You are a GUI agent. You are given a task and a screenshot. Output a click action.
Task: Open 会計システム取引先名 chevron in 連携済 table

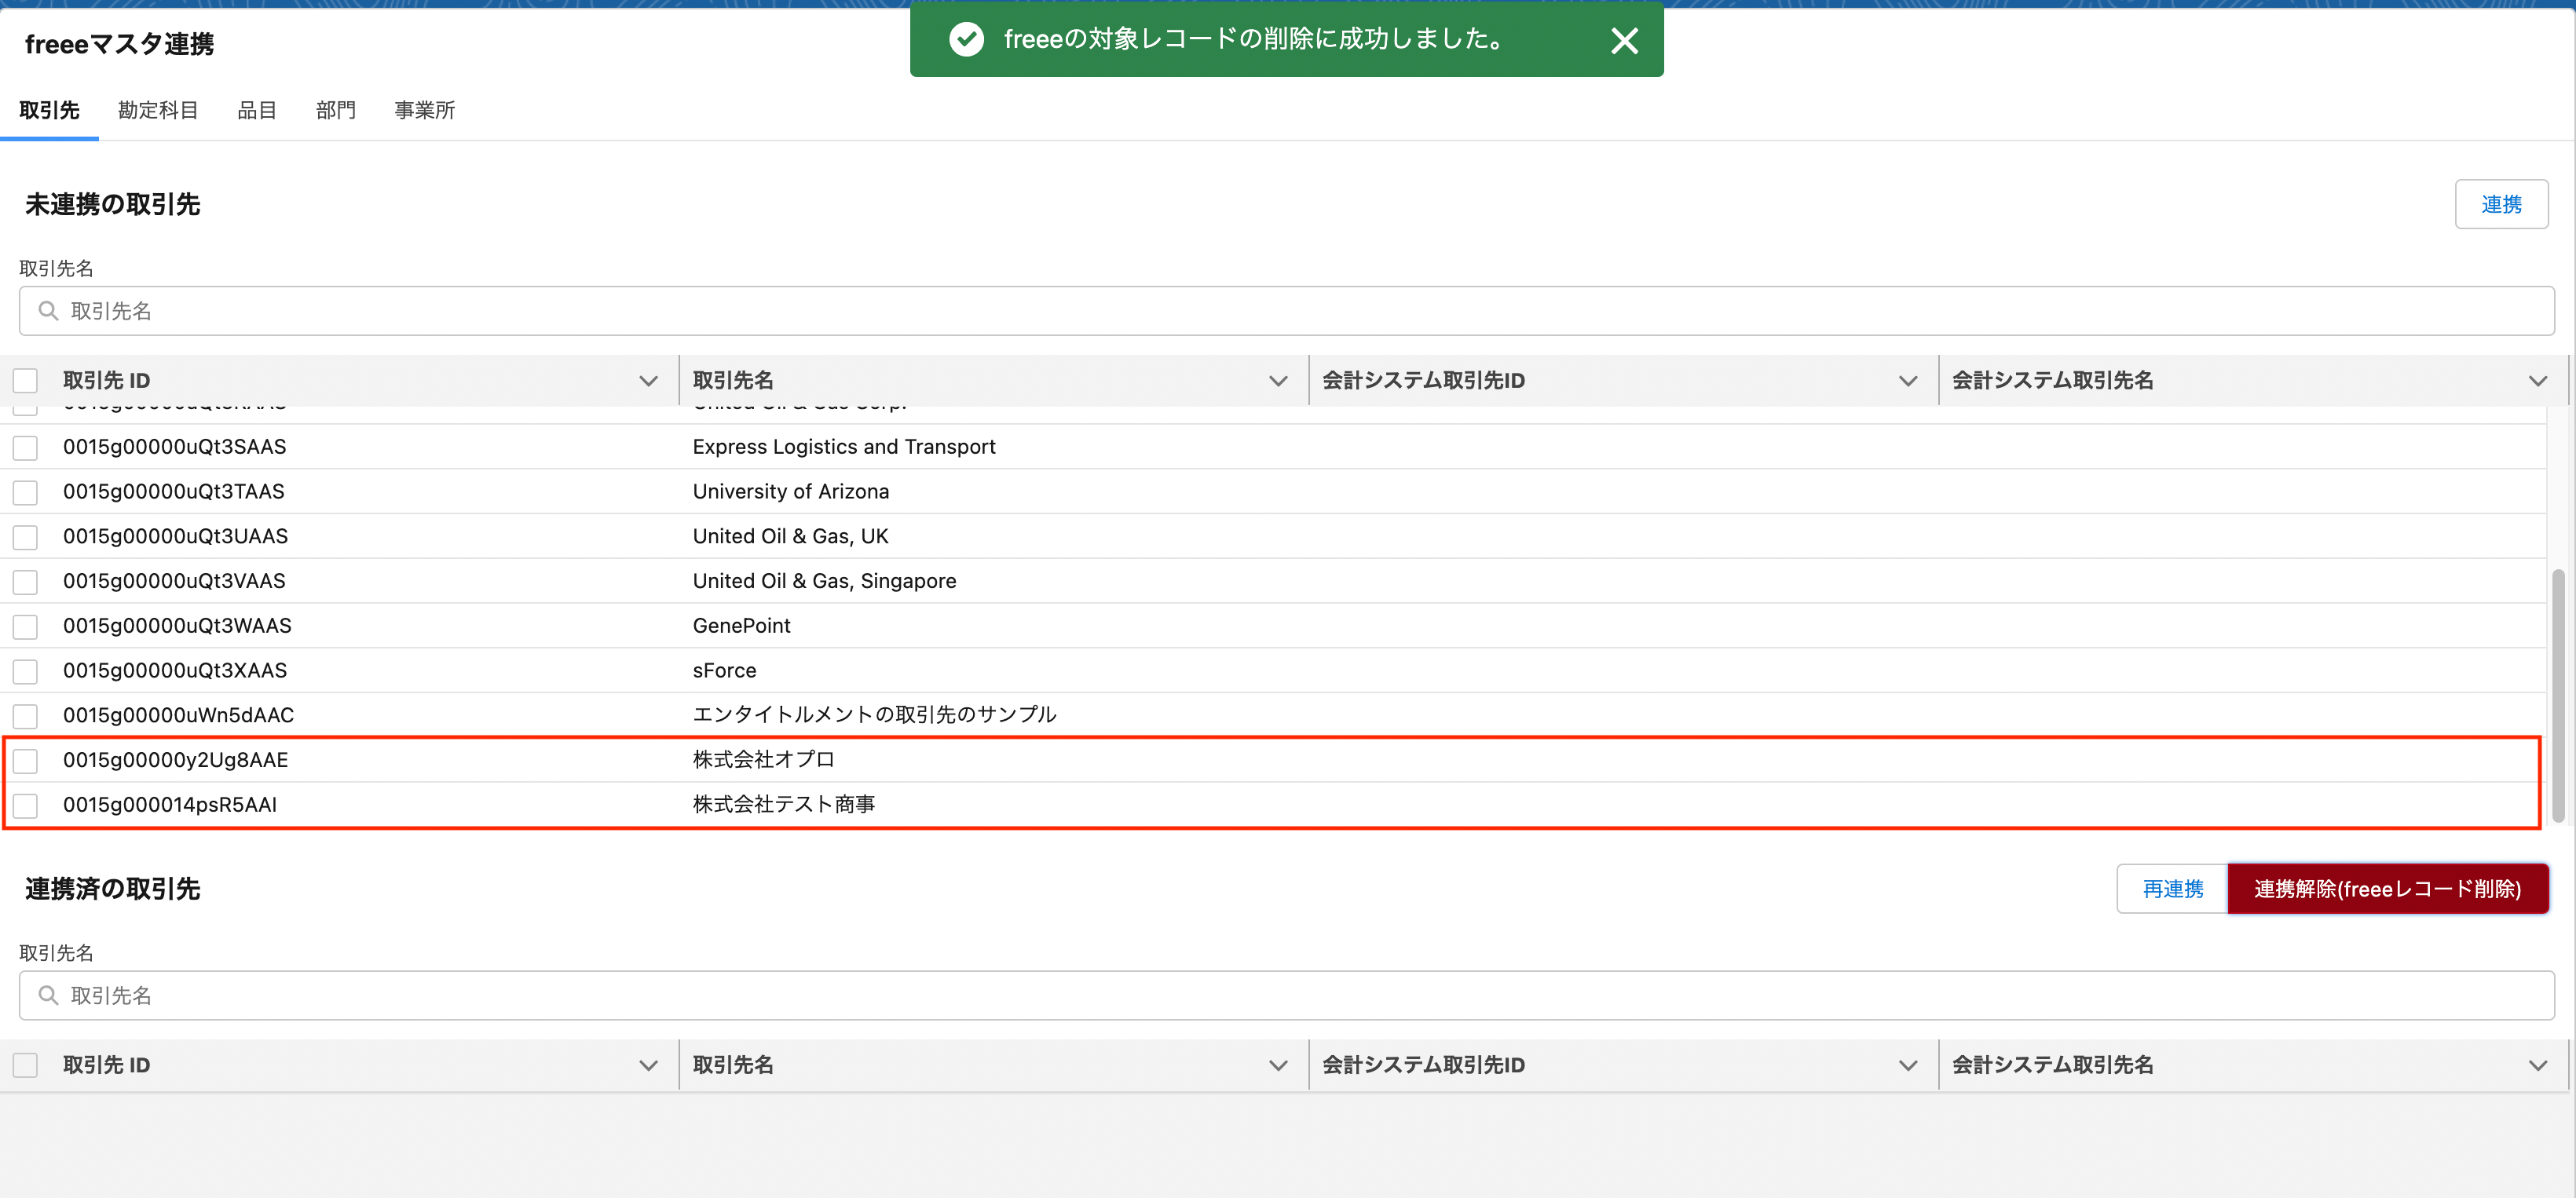2537,1065
